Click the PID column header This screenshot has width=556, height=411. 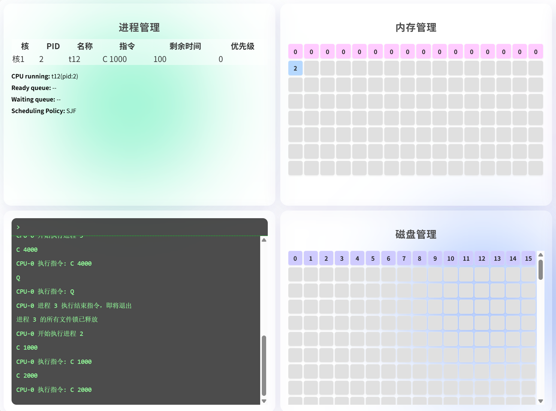click(53, 46)
